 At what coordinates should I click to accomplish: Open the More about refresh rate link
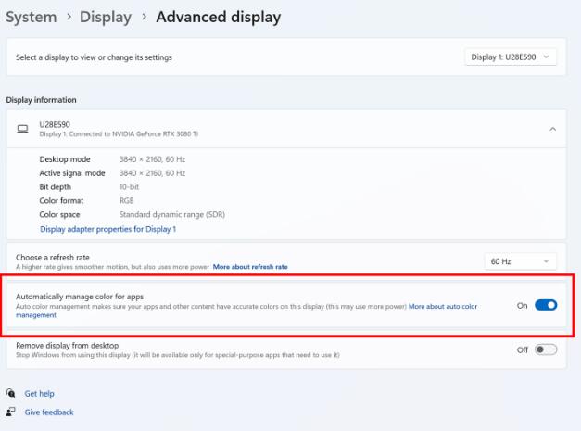250,267
